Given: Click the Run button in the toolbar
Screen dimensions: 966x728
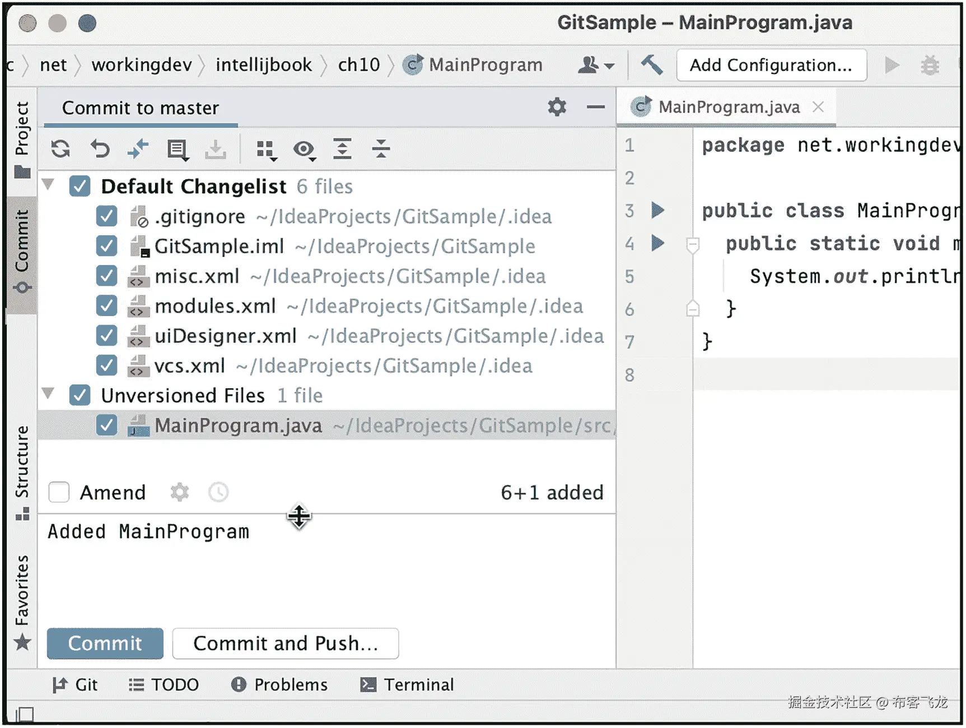Looking at the screenshot, I should 892,65.
